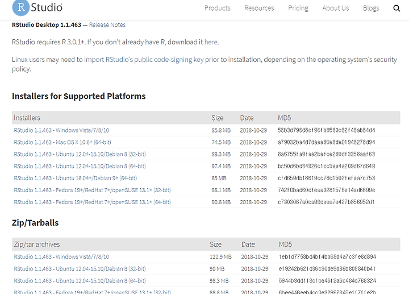The image size is (409, 294).
Task: Click the Date header in Zip/tar table
Action: click(248, 245)
